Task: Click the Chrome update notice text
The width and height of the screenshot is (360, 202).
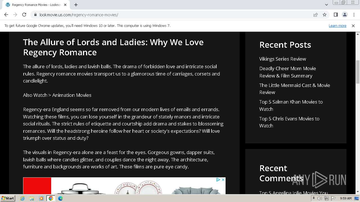Action: 87,26
